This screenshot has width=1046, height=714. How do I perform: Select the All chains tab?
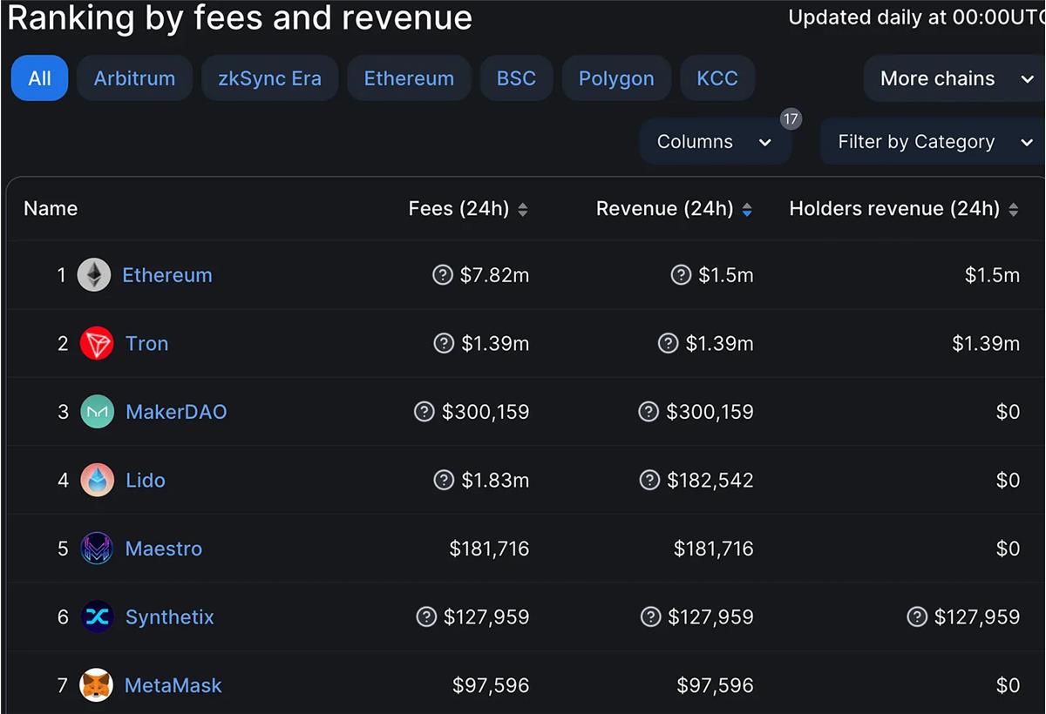point(39,78)
